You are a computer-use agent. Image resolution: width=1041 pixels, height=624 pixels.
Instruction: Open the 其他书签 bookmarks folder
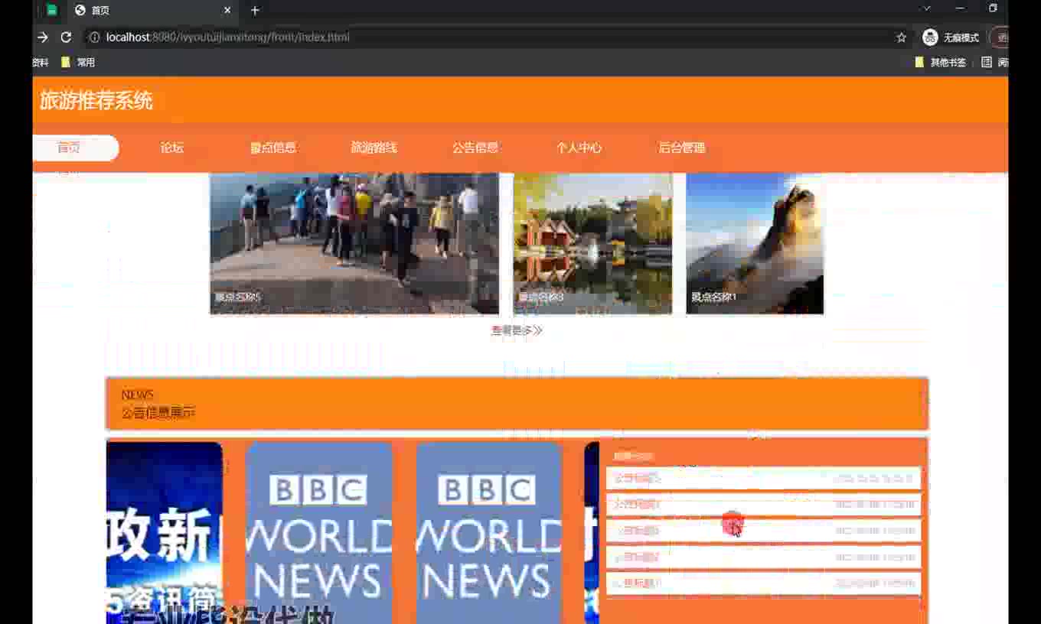(x=941, y=63)
